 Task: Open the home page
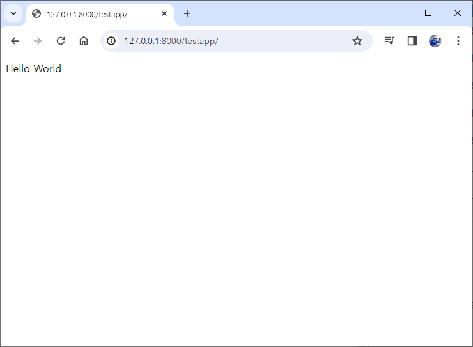[84, 41]
